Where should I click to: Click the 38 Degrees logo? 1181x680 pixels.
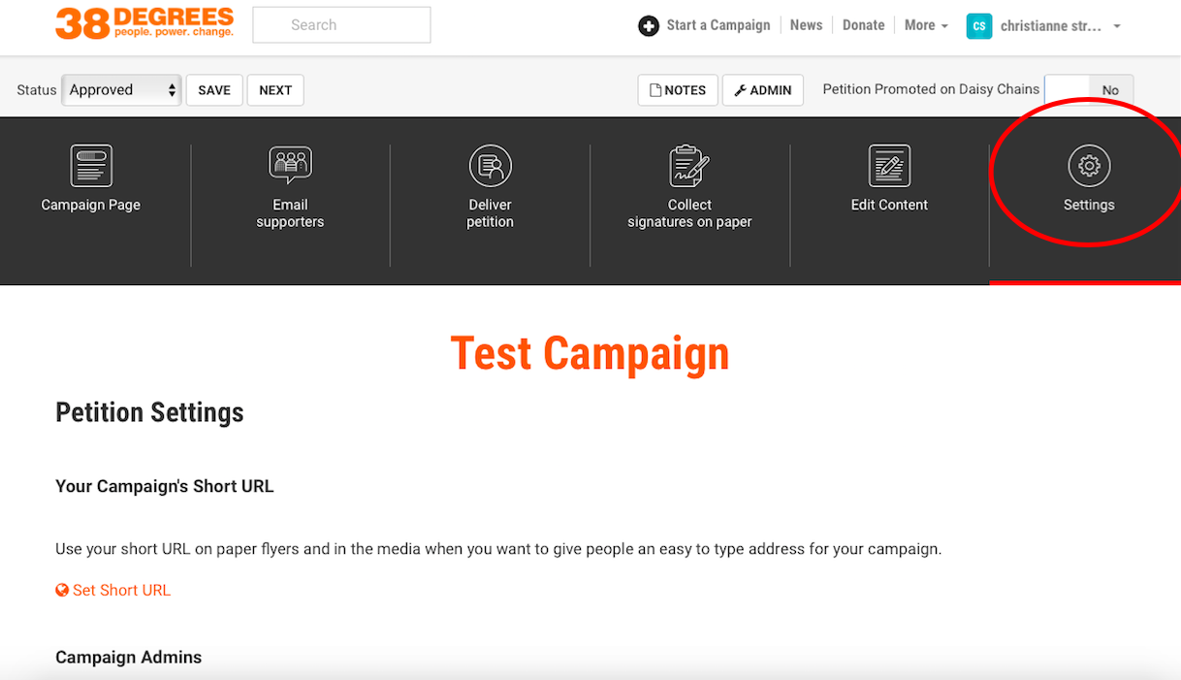[x=144, y=24]
